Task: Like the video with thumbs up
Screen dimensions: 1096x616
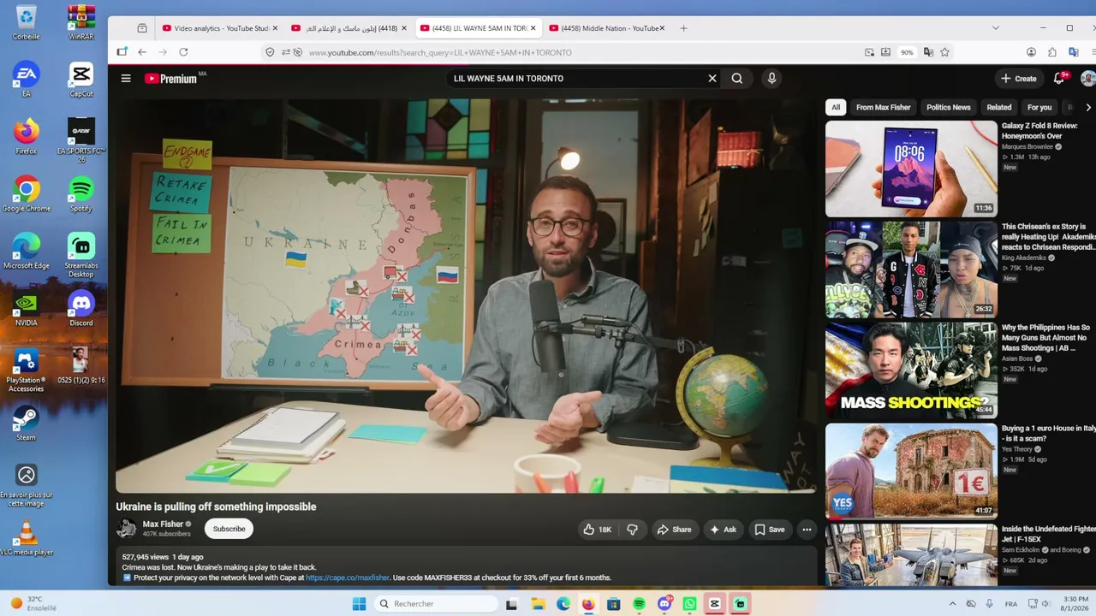Action: (x=597, y=530)
